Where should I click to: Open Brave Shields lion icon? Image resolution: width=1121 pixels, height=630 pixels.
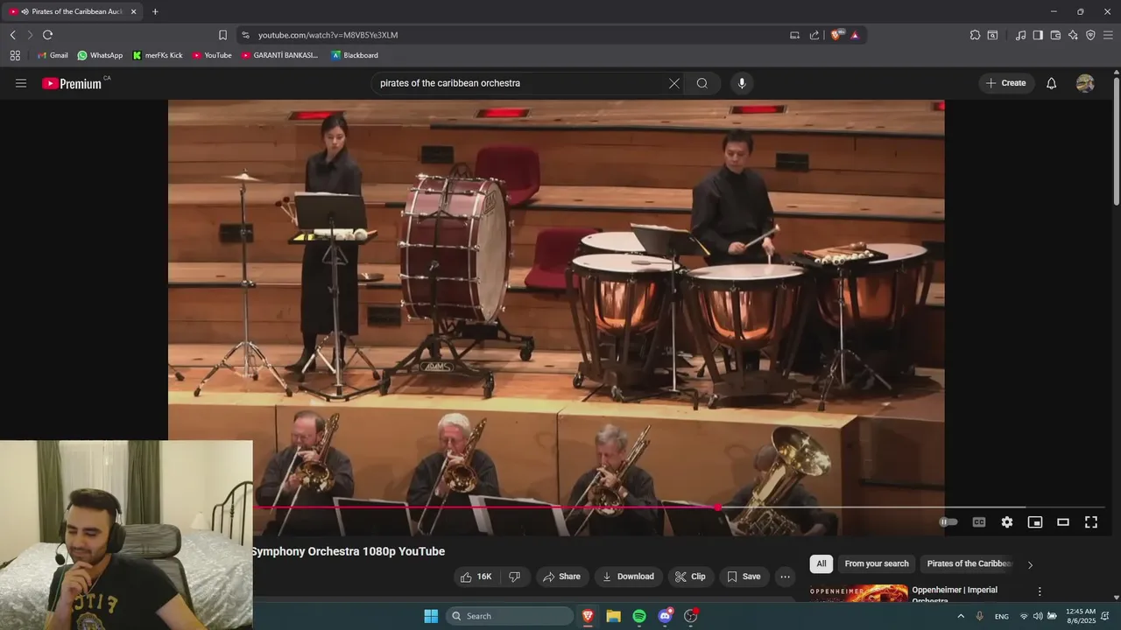tap(836, 35)
